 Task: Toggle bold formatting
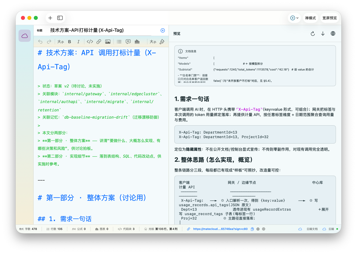70,42
